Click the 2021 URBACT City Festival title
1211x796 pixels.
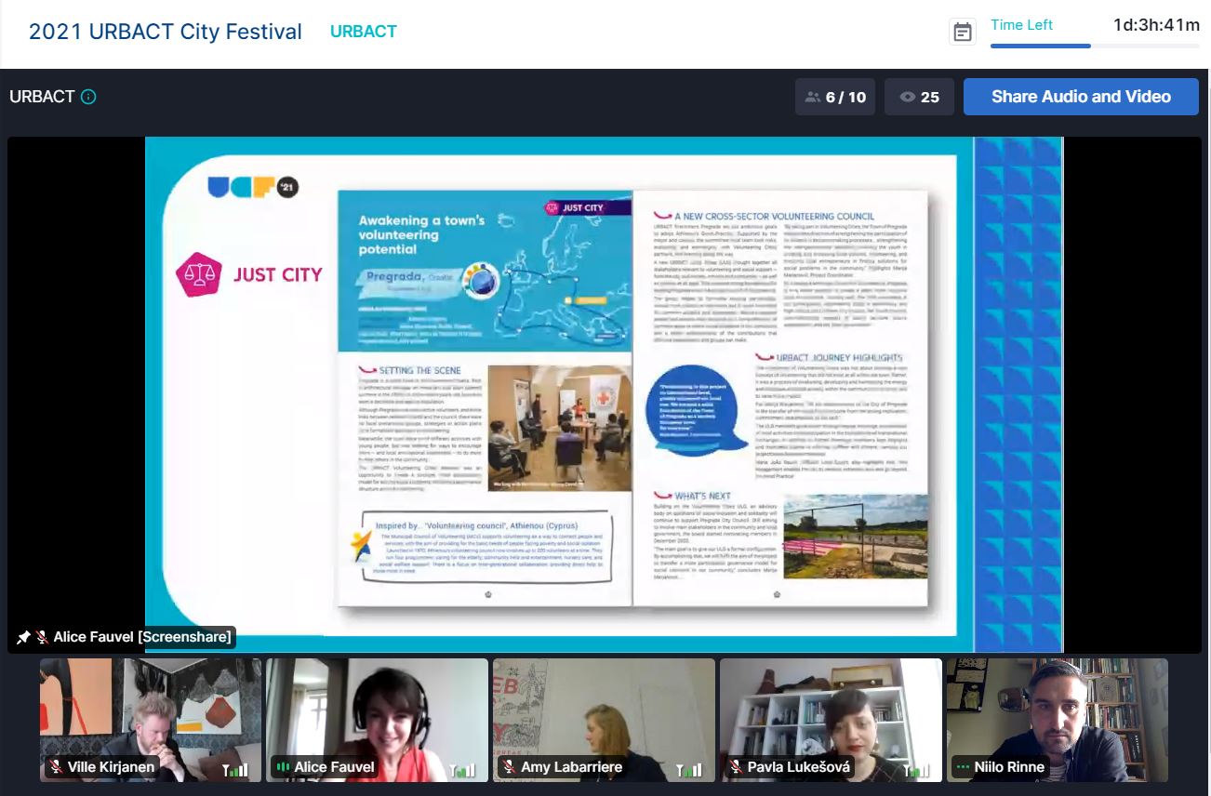(x=166, y=32)
